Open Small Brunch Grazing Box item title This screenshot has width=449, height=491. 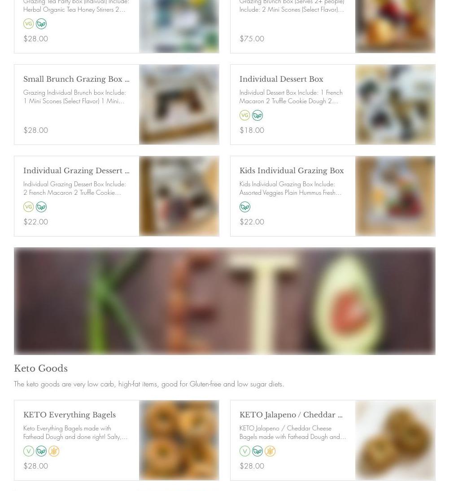(x=76, y=79)
